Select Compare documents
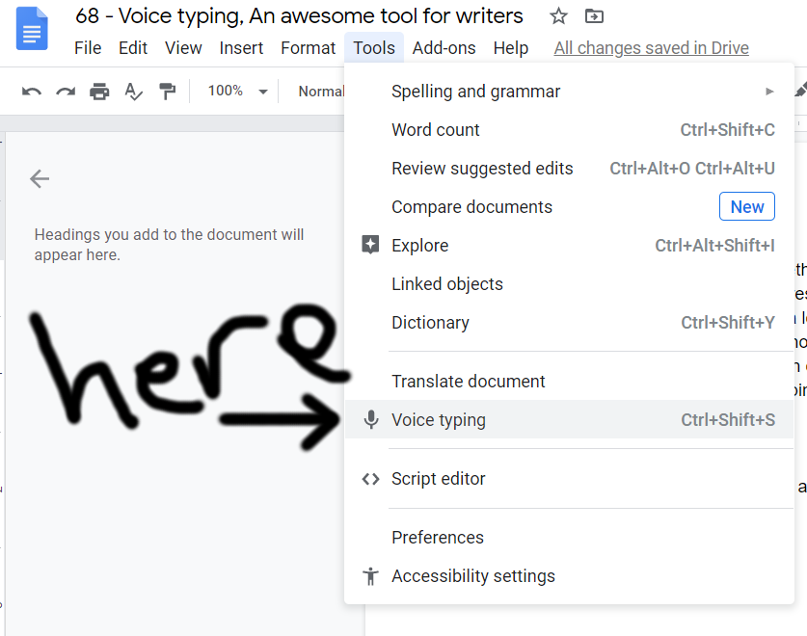This screenshot has width=807, height=636. pyautogui.click(x=569, y=207)
